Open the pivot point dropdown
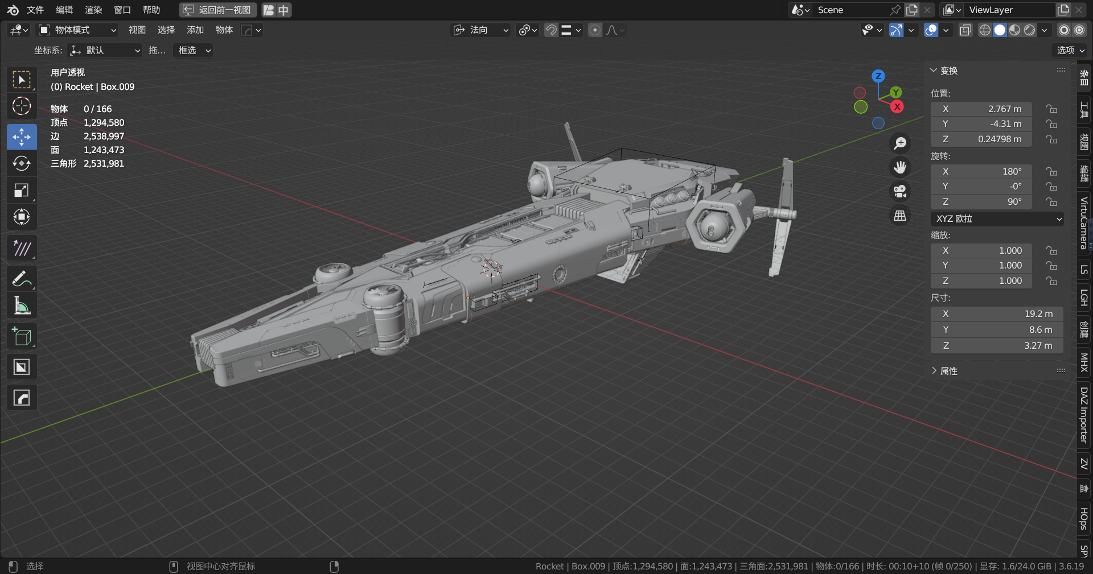The height and width of the screenshot is (574, 1093). (x=528, y=30)
